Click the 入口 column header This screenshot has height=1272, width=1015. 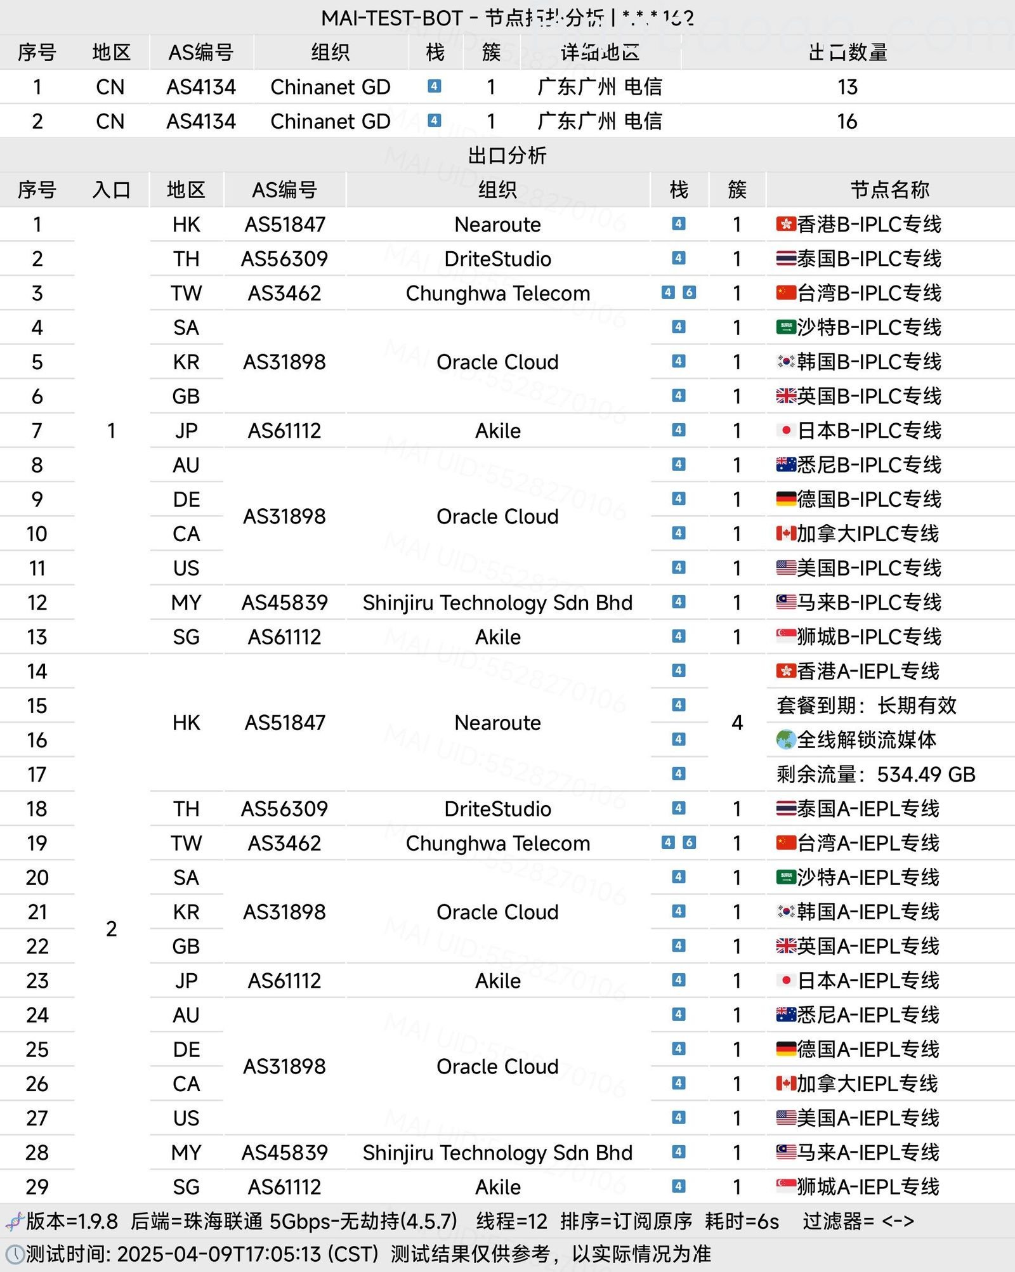tap(111, 190)
